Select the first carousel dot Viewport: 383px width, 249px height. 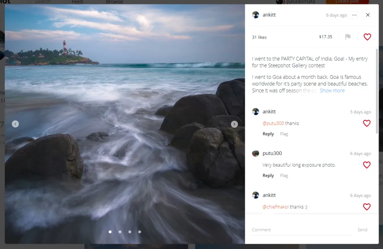pyautogui.click(x=110, y=232)
